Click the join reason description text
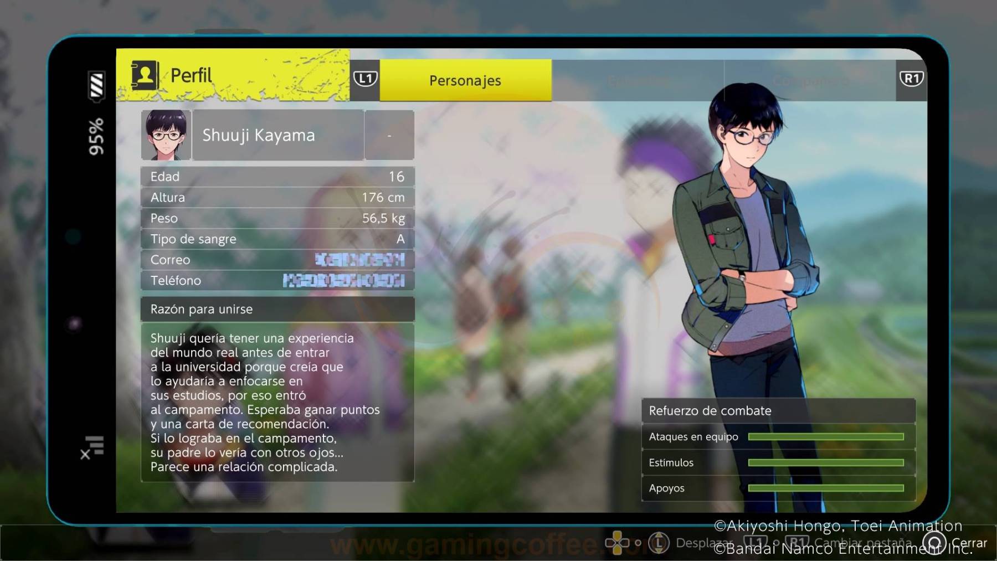Screen dimensions: 997x561 [265, 403]
